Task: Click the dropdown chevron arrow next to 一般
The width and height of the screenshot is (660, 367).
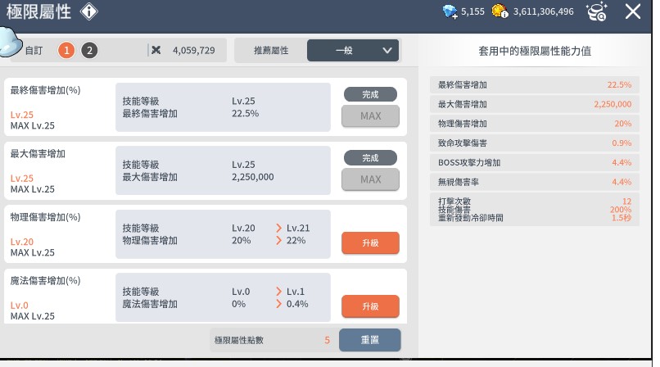Action: [x=387, y=50]
